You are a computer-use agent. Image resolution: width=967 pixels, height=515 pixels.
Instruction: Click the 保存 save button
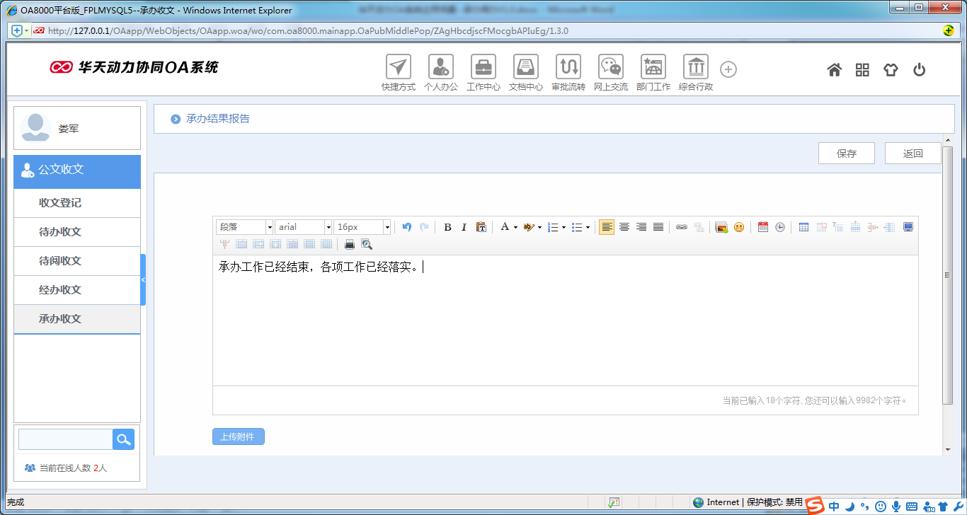pos(847,153)
